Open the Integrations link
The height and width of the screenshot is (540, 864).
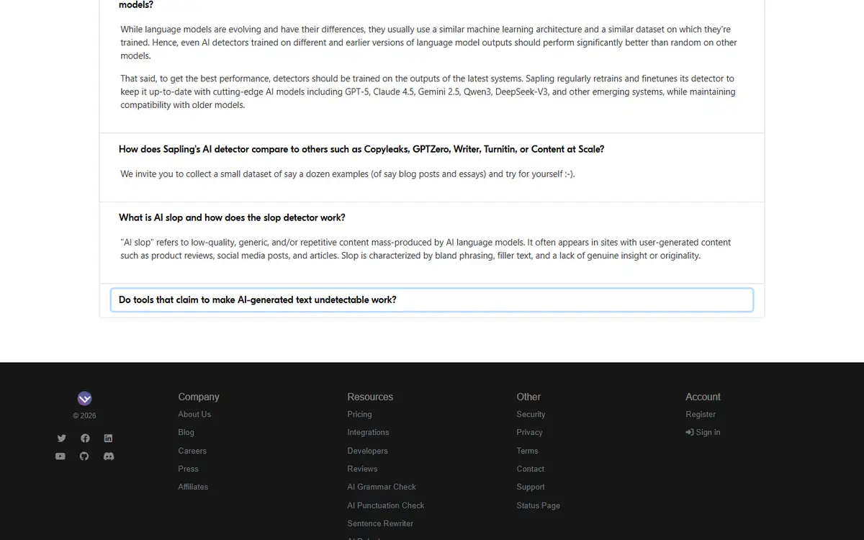coord(368,432)
